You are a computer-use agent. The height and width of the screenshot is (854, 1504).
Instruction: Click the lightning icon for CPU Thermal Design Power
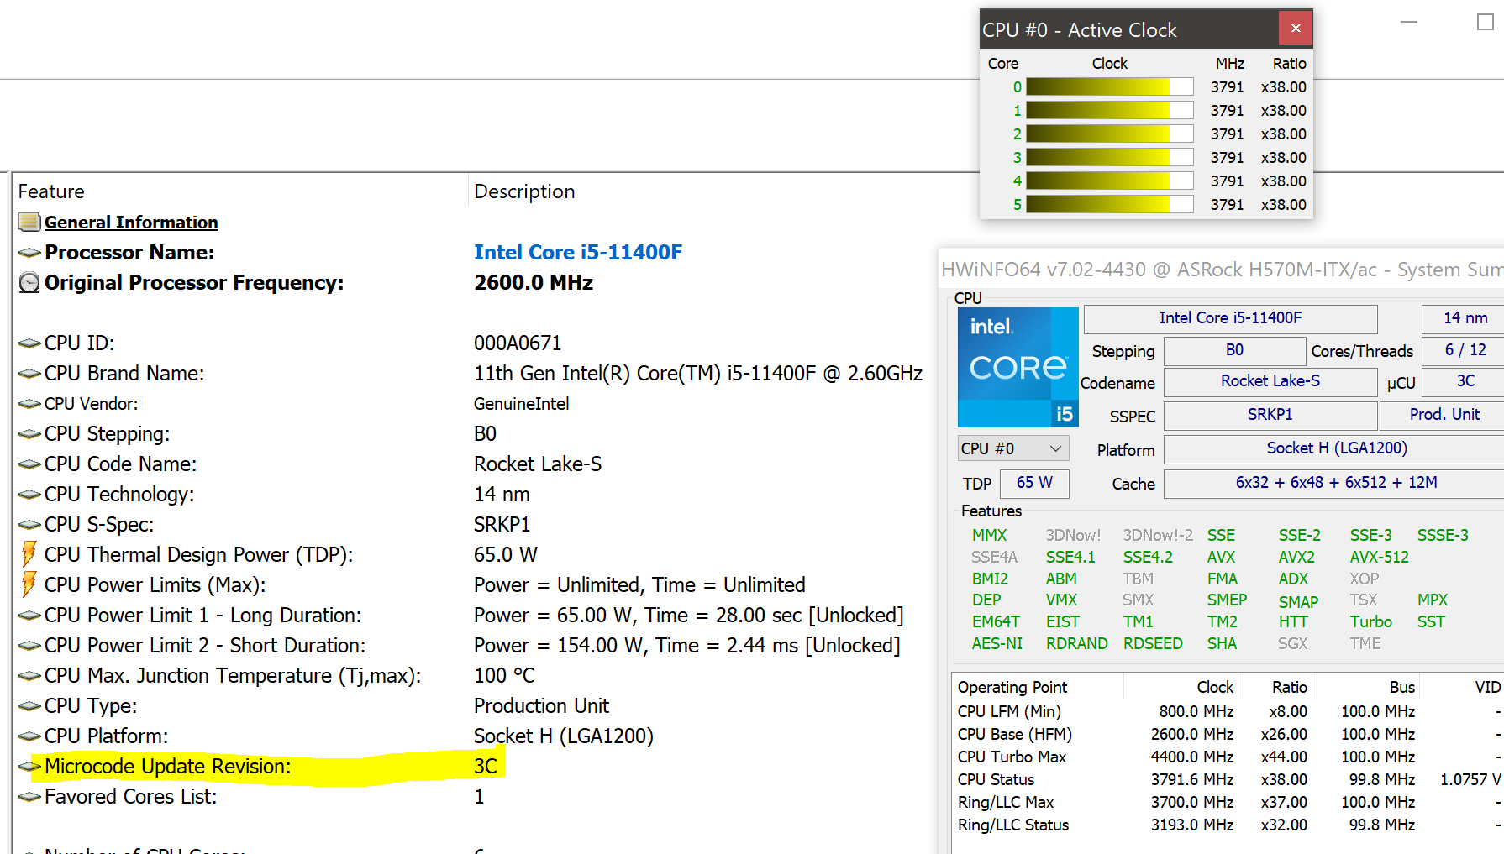[x=29, y=554]
